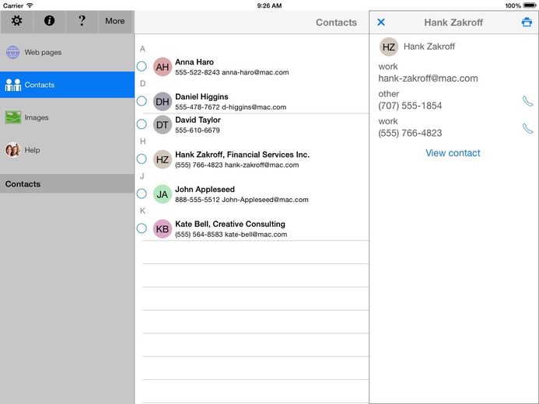539x404 pixels.
Task: Click the Images landscape icon
Action: tap(12, 117)
